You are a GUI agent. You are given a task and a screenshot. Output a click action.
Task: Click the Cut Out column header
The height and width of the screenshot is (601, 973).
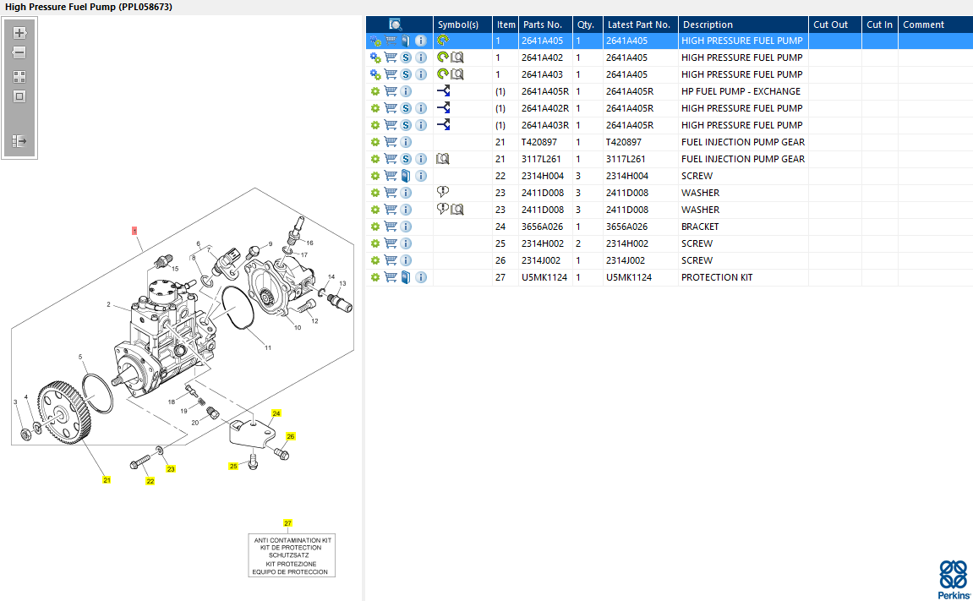pyautogui.click(x=834, y=25)
